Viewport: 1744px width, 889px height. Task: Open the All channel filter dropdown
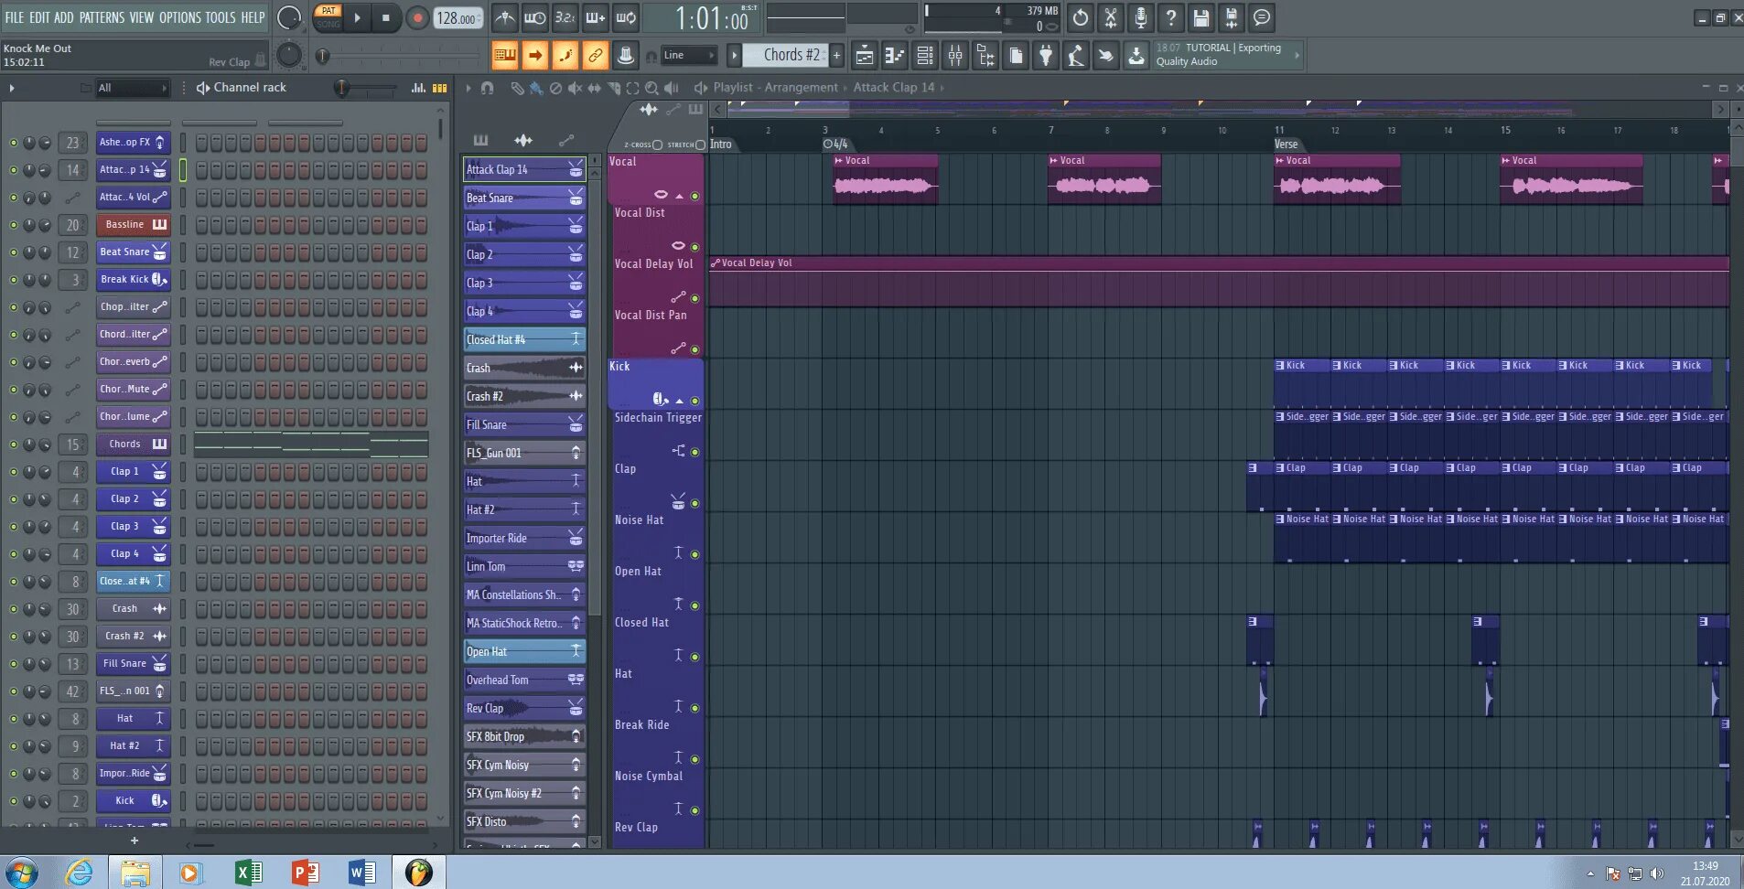[133, 88]
